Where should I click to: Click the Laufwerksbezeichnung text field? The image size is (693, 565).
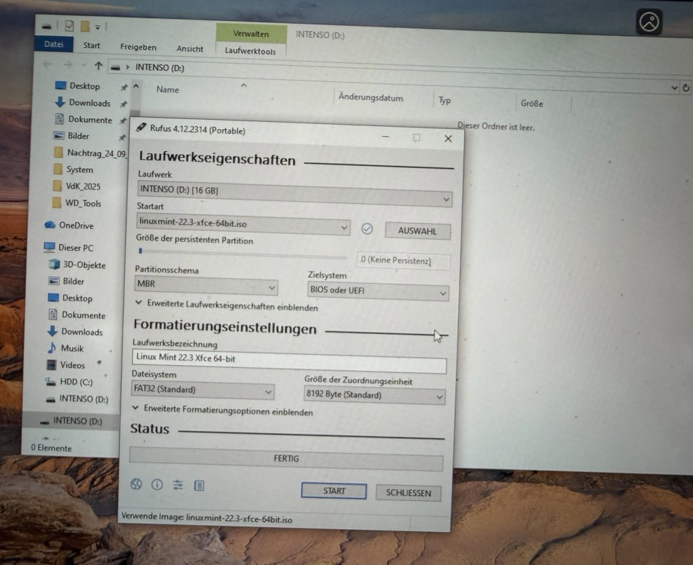pos(289,361)
